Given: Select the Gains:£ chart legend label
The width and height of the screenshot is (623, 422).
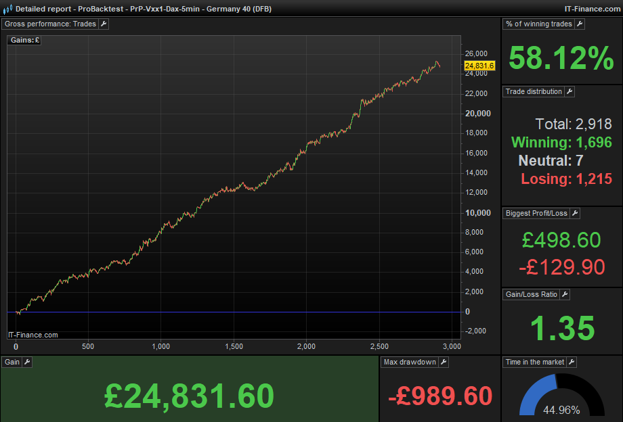Looking at the screenshot, I should [x=24, y=40].
